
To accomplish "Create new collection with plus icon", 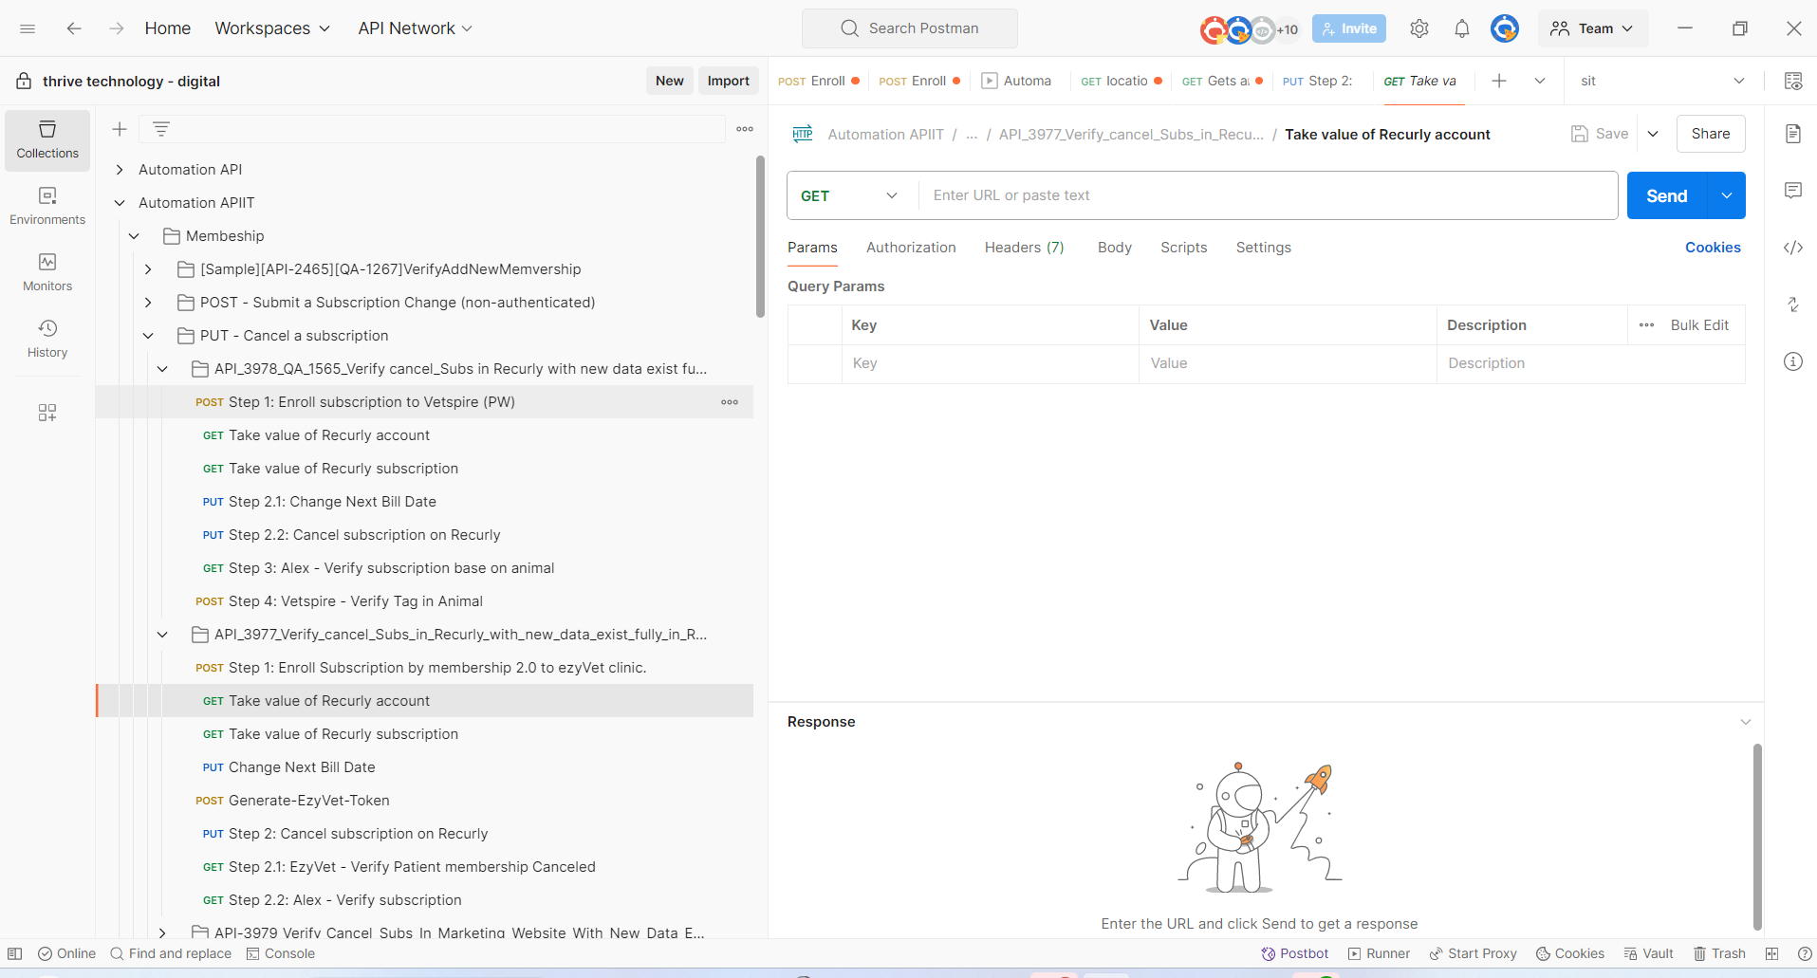I will (120, 129).
